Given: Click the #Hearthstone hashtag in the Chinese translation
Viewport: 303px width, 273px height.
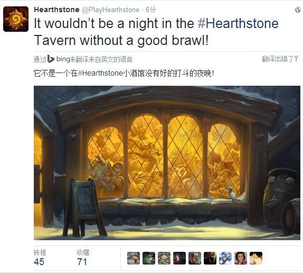Looking at the screenshot, I should 100,73.
